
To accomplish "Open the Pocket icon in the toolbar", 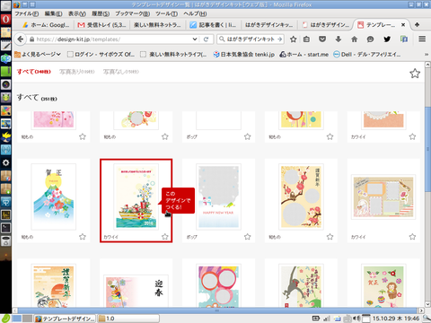I will [322, 39].
